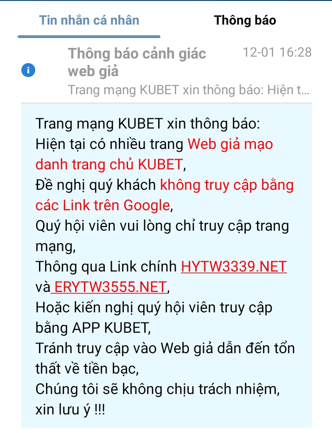Click the closing text xin lưu ý !!!
The height and width of the screenshot is (433, 332).
point(70,409)
